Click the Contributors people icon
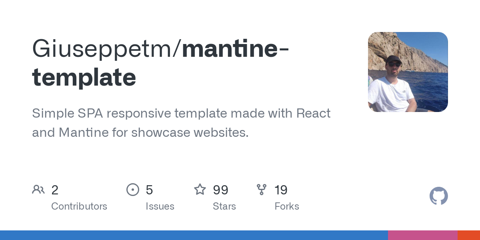 [38, 190]
